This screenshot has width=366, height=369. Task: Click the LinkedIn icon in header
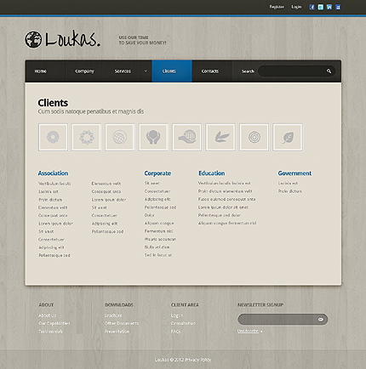click(x=329, y=7)
